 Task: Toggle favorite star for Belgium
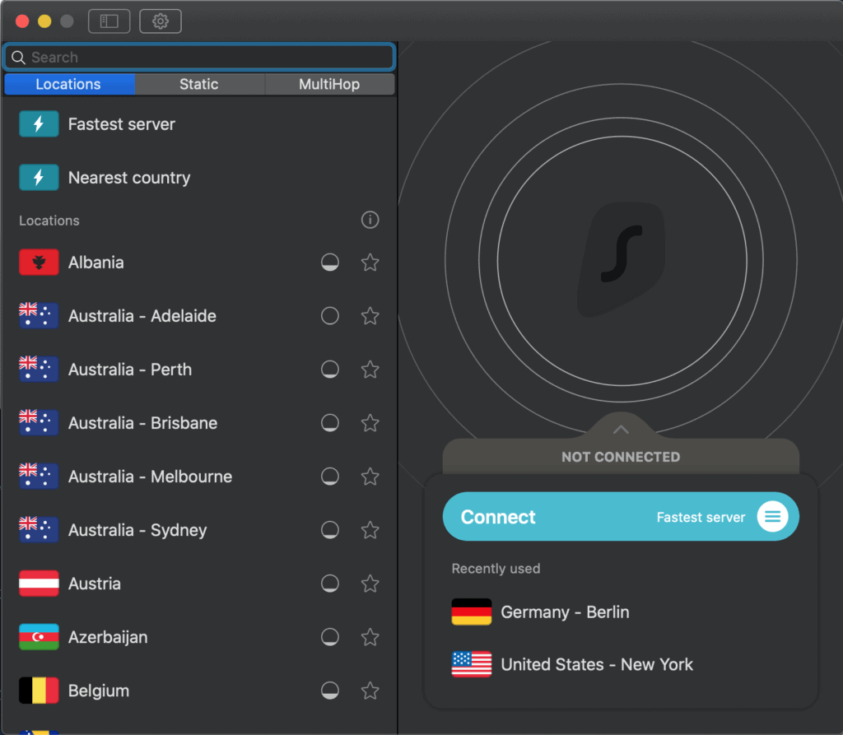(x=370, y=691)
